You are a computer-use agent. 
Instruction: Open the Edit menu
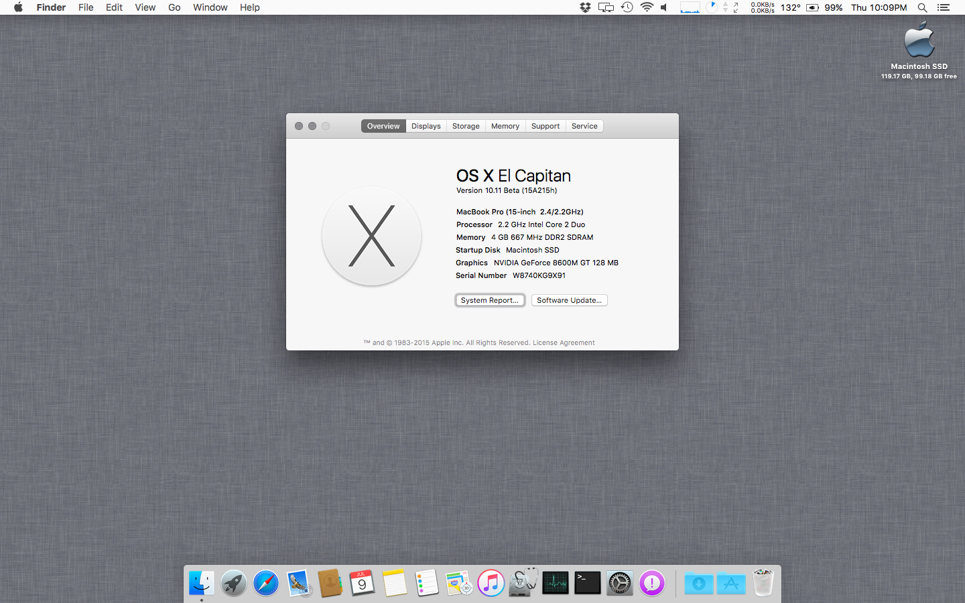click(114, 7)
